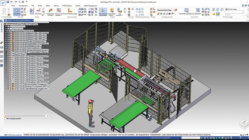Open the Daten-Management ribbon tab
This screenshot has width=249, height=140.
click(x=90, y=5)
